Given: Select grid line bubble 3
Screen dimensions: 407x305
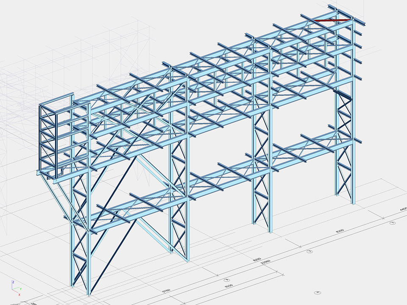Looking at the screenshot, I should [x=226, y=280].
